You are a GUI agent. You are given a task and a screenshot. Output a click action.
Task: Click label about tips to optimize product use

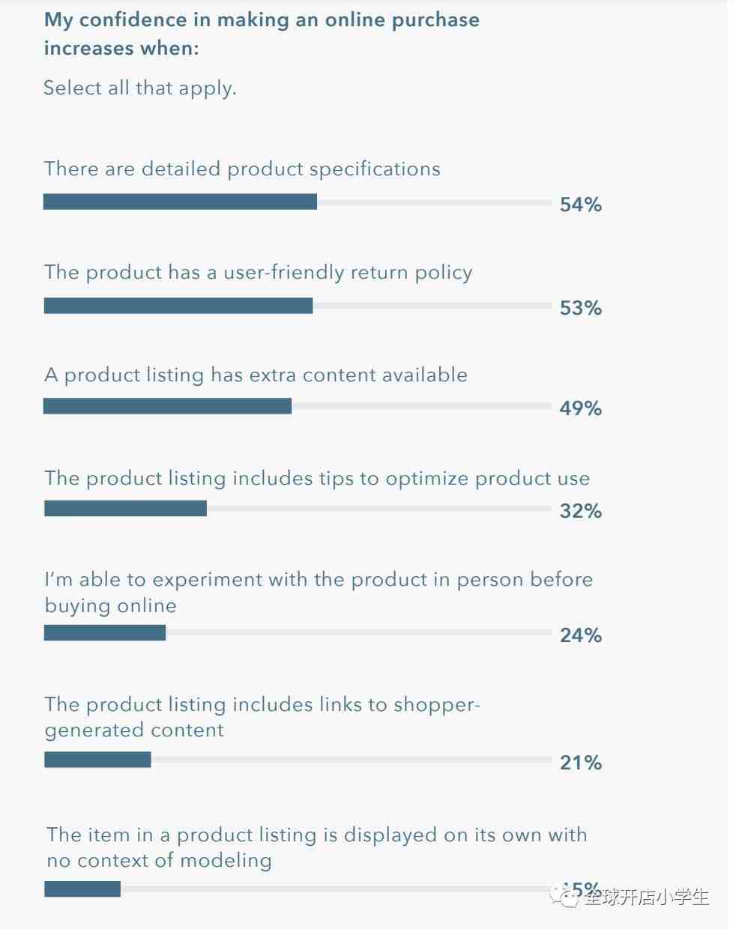[317, 478]
